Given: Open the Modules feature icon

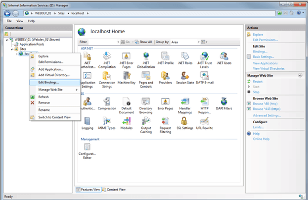Looking at the screenshot, I should click(x=126, y=123).
